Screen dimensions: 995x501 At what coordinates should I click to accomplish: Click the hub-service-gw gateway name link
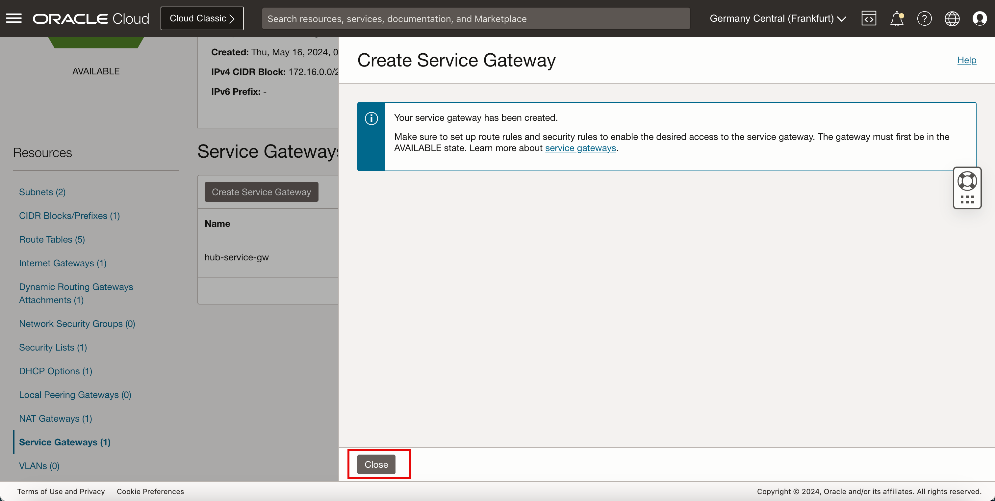[x=237, y=257]
